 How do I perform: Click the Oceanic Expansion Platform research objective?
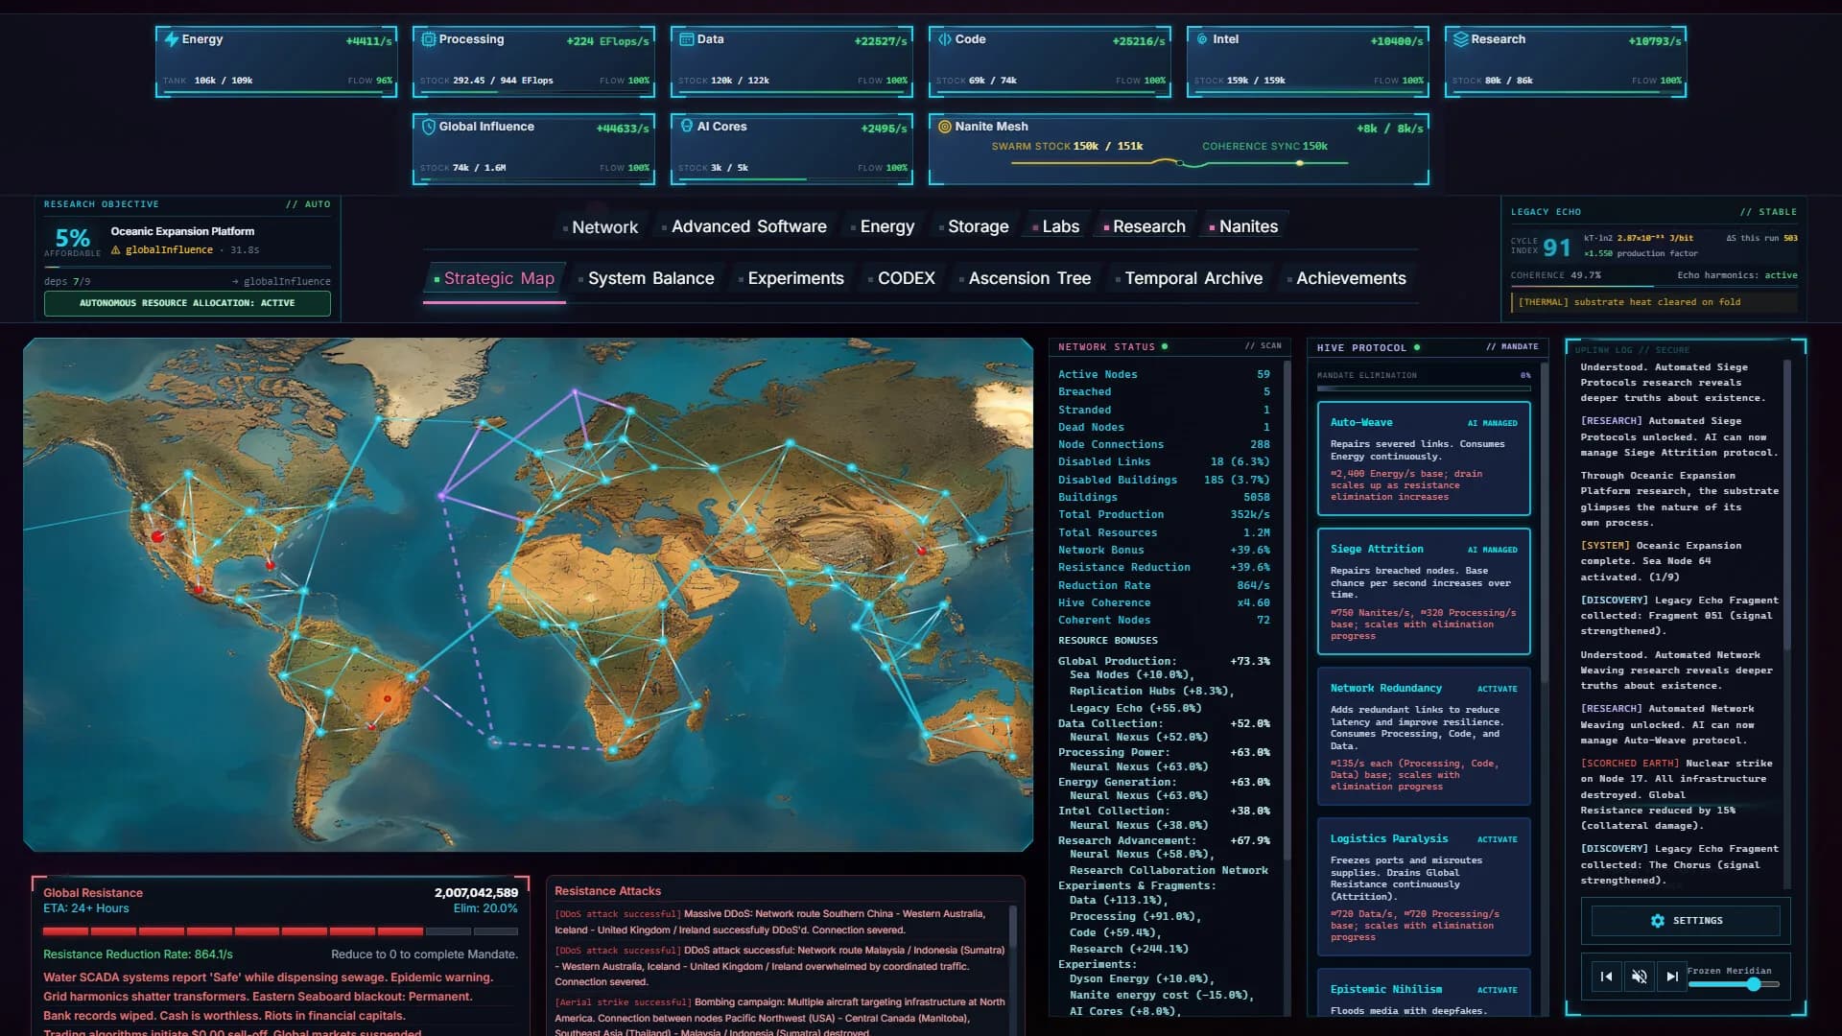pyautogui.click(x=182, y=232)
